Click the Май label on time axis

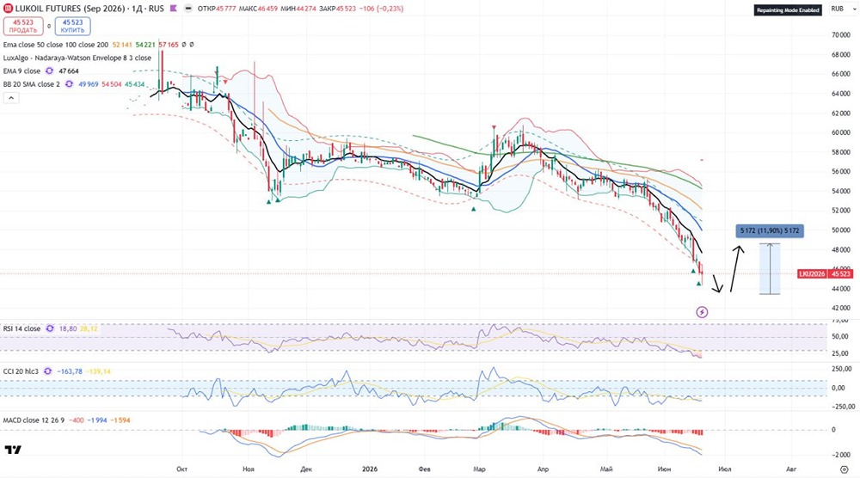pos(606,469)
